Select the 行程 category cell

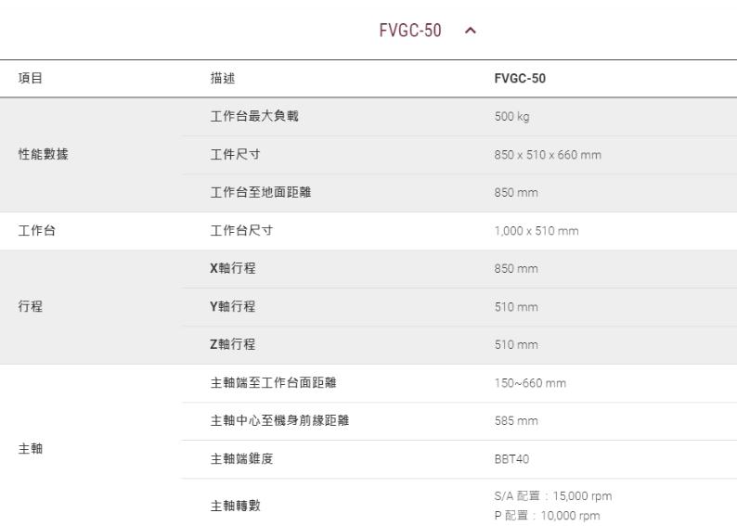point(31,307)
